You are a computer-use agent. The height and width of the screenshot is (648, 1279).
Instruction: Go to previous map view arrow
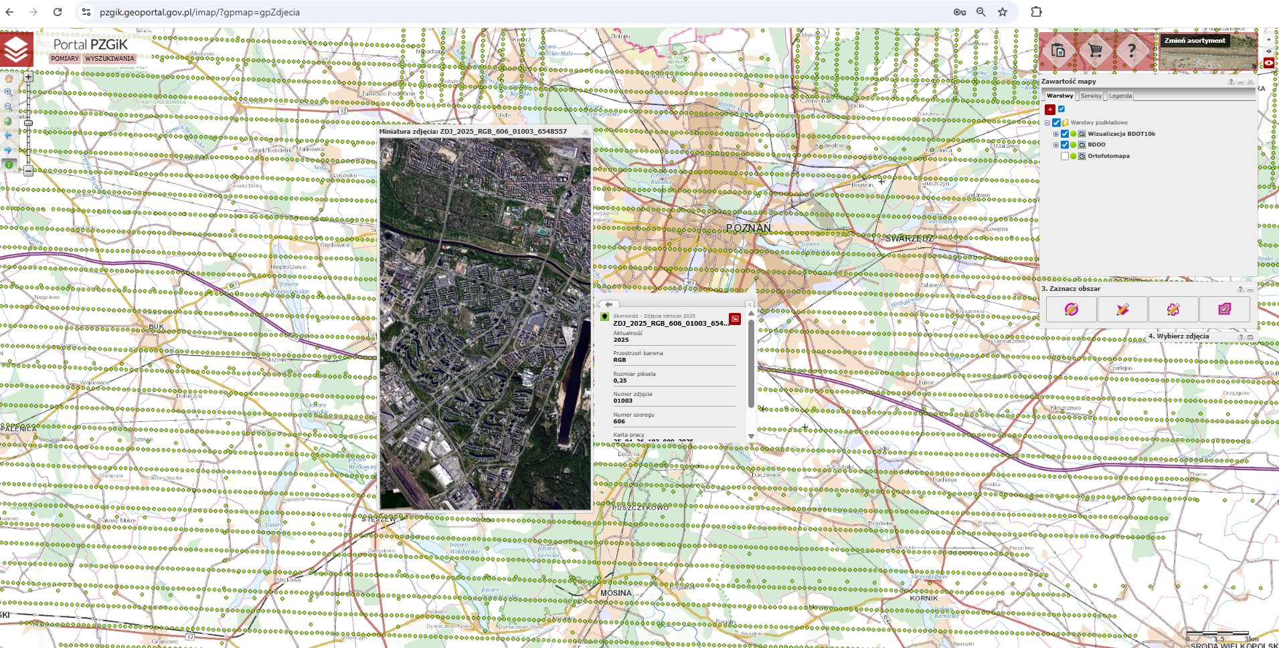click(x=9, y=136)
